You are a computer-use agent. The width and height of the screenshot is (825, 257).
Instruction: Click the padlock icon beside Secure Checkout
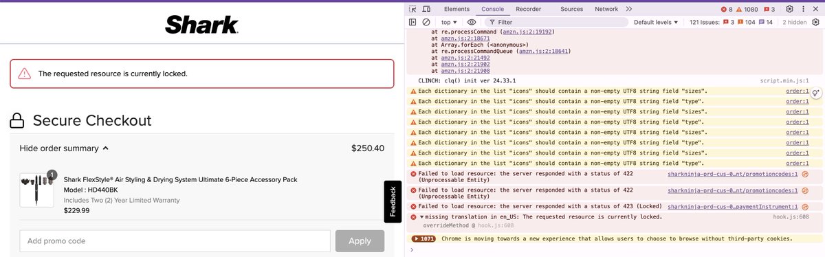17,121
